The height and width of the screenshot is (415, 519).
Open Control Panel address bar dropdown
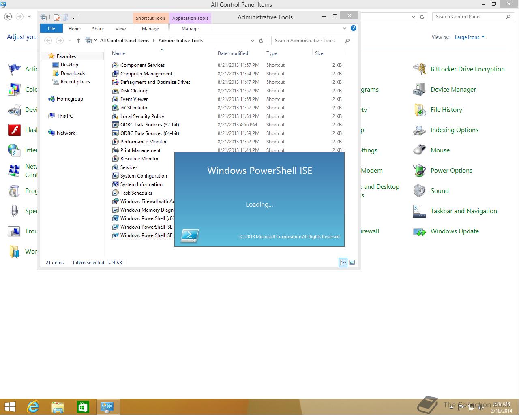click(413, 17)
